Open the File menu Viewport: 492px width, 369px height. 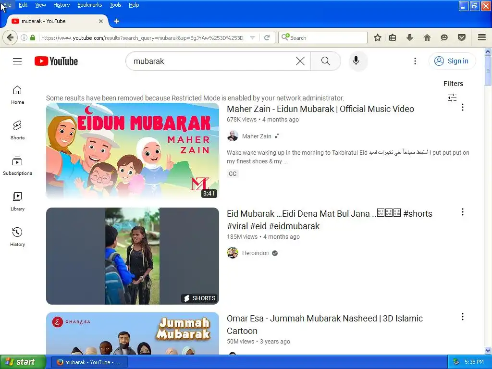pos(7,5)
